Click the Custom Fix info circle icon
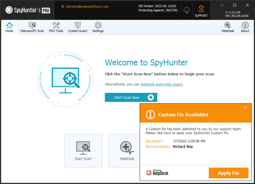Screen dimensions: 255x184 pyautogui.click(x=150, y=115)
